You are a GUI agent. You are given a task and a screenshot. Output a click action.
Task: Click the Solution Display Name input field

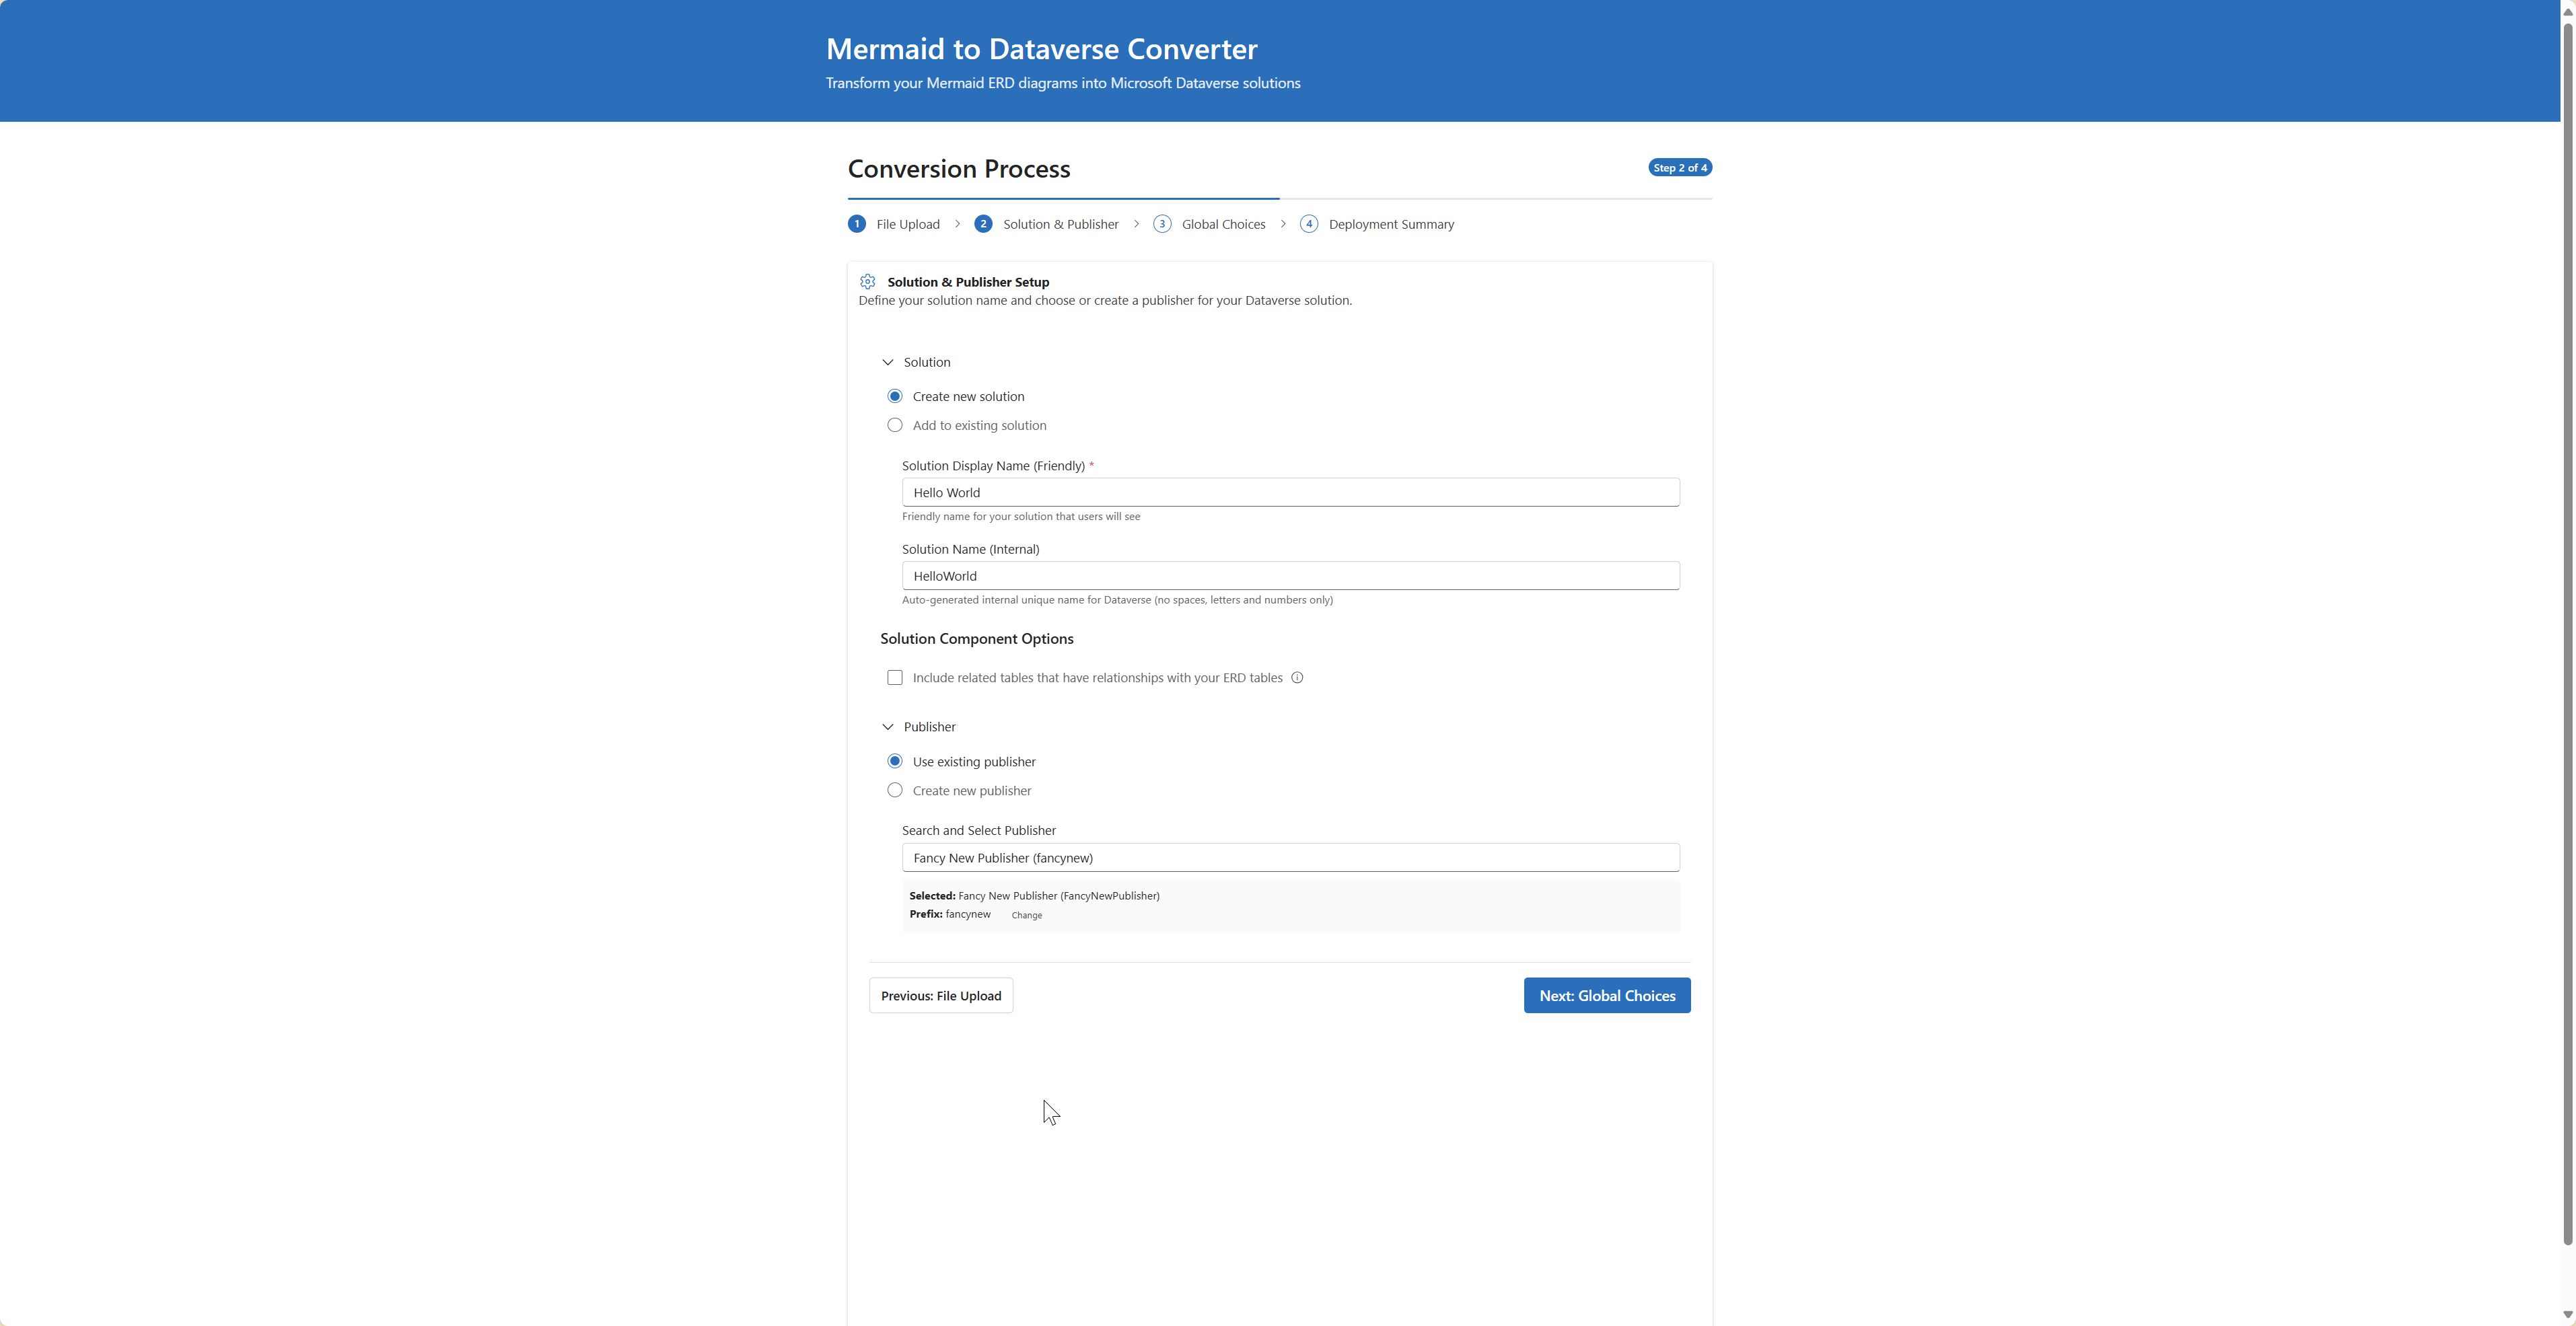pyautogui.click(x=1290, y=492)
